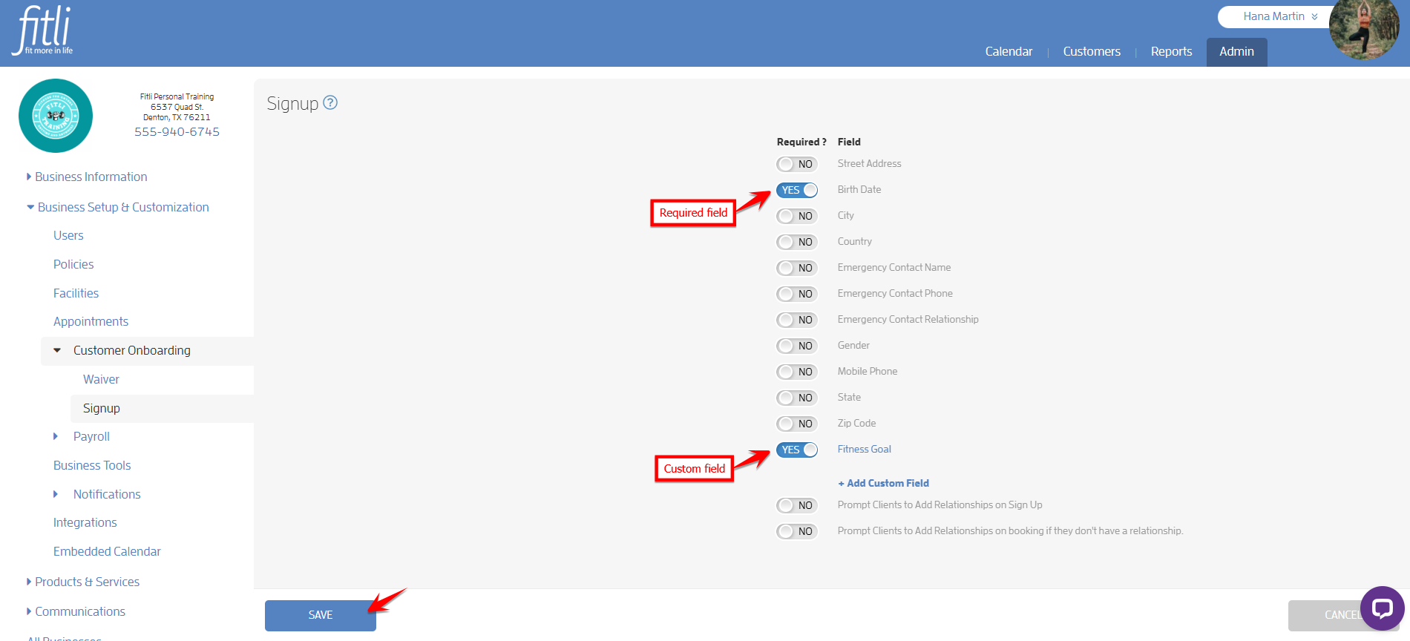The width and height of the screenshot is (1410, 641).
Task: Open Appointments settings
Action: point(91,321)
